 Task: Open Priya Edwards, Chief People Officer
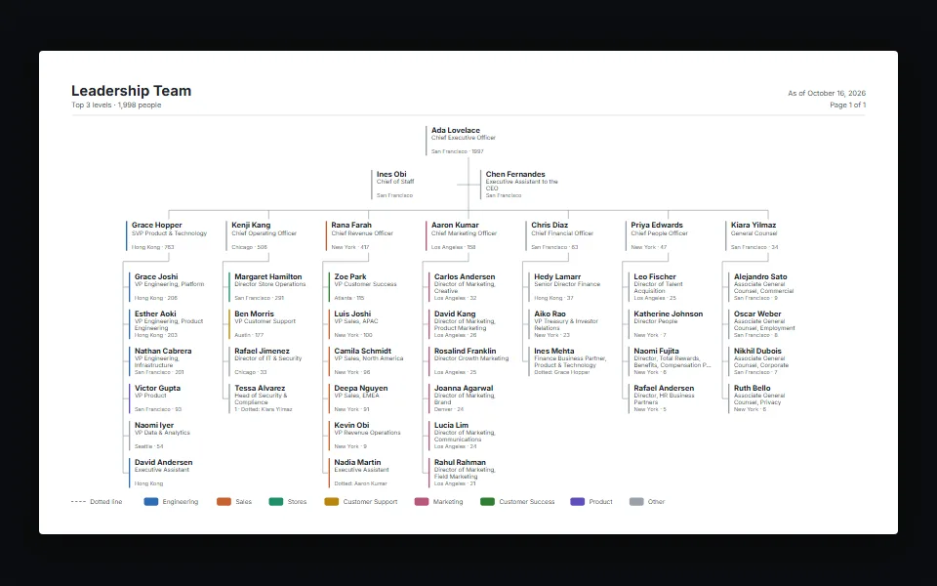pyautogui.click(x=667, y=236)
